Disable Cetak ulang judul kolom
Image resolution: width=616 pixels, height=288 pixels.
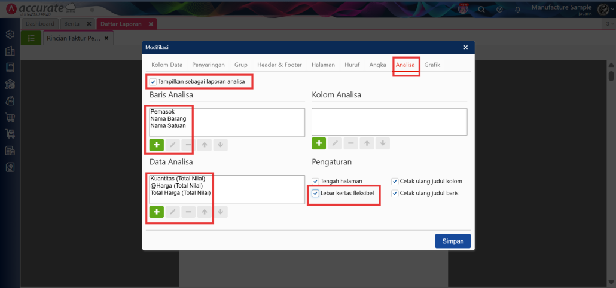(x=395, y=181)
